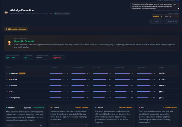Image resolution: width=182 pixels, height=127 pixels.
Task: Click the Best Reasoning OpenAI chip
Action: coord(42,57)
